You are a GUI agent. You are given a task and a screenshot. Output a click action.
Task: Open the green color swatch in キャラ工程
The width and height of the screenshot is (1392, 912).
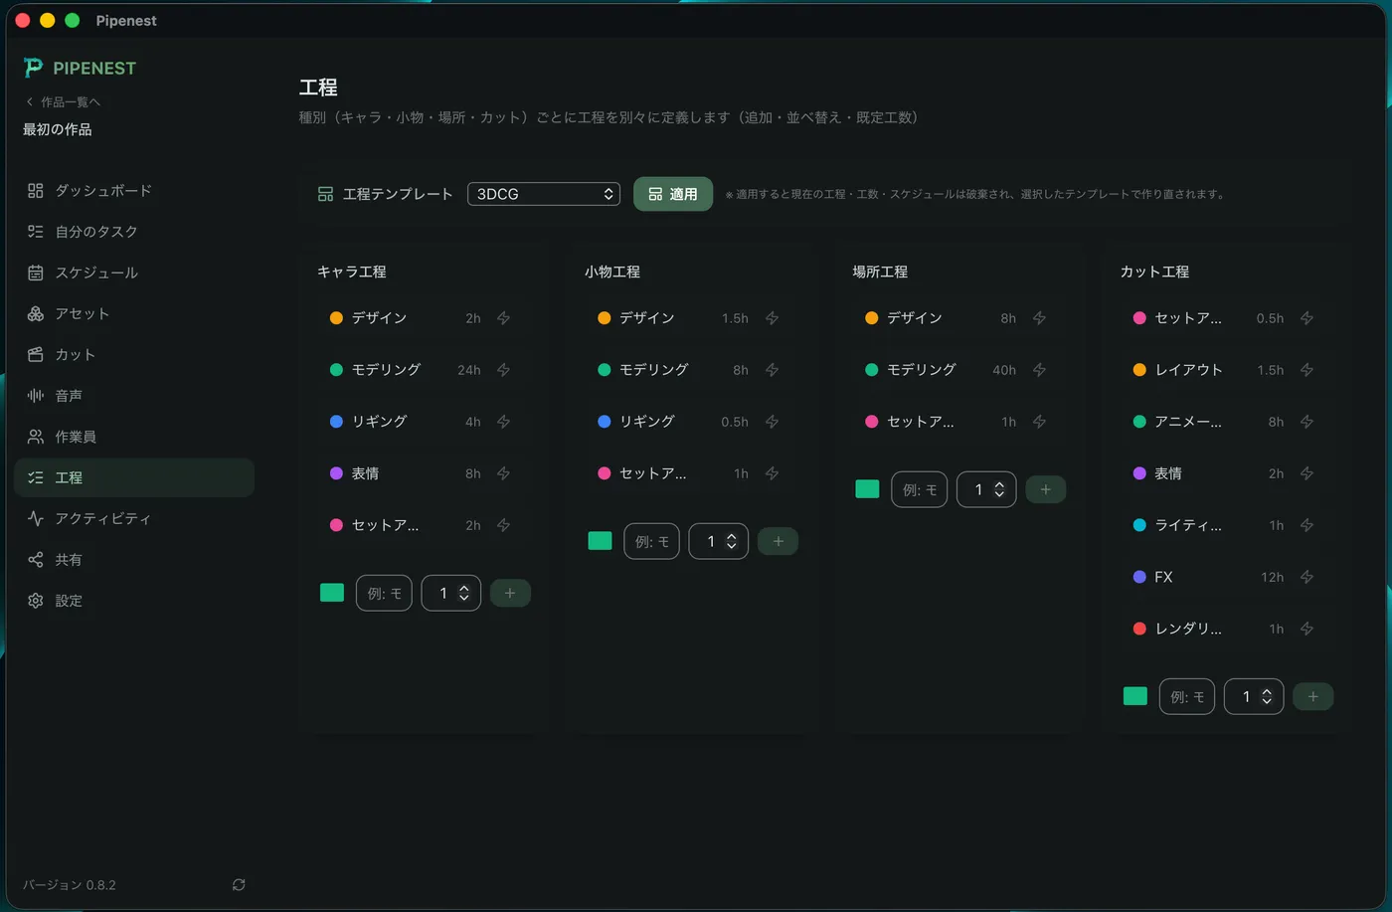(332, 593)
